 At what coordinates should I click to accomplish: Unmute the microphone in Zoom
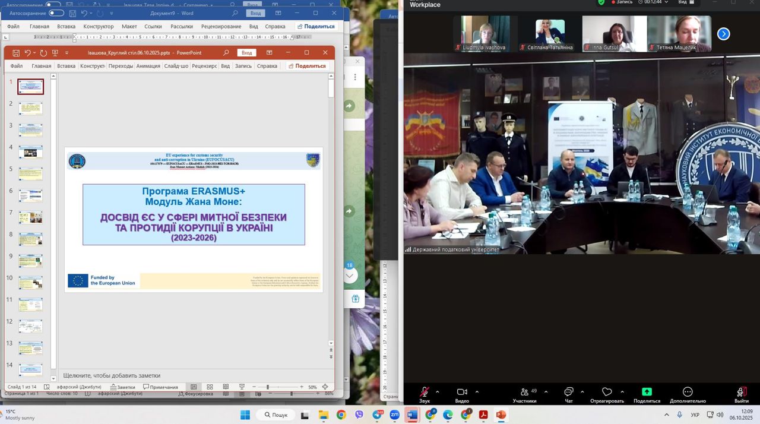(x=425, y=393)
